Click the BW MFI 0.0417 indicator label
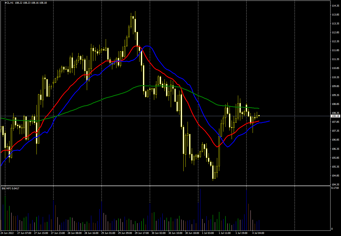This screenshot has height=236, width=341. pyautogui.click(x=10, y=188)
